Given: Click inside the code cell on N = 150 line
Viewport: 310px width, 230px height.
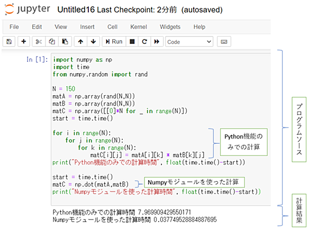Looking at the screenshot, I should click(64, 89).
